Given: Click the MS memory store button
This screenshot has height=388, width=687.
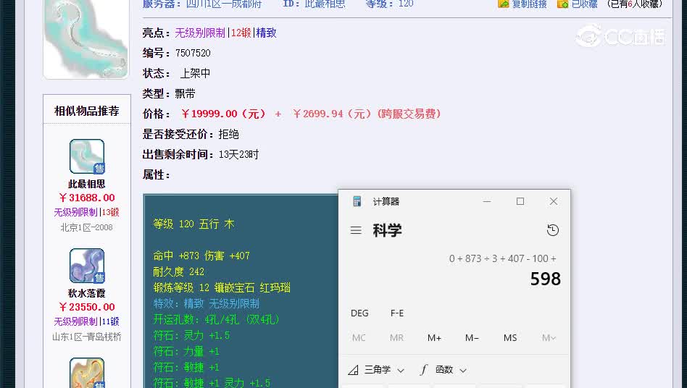Looking at the screenshot, I should point(510,338).
